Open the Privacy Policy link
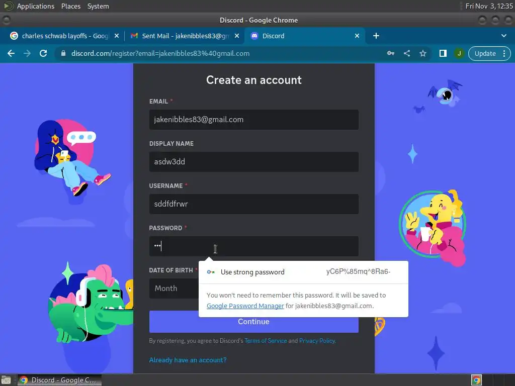This screenshot has height=386, width=515. click(317, 341)
